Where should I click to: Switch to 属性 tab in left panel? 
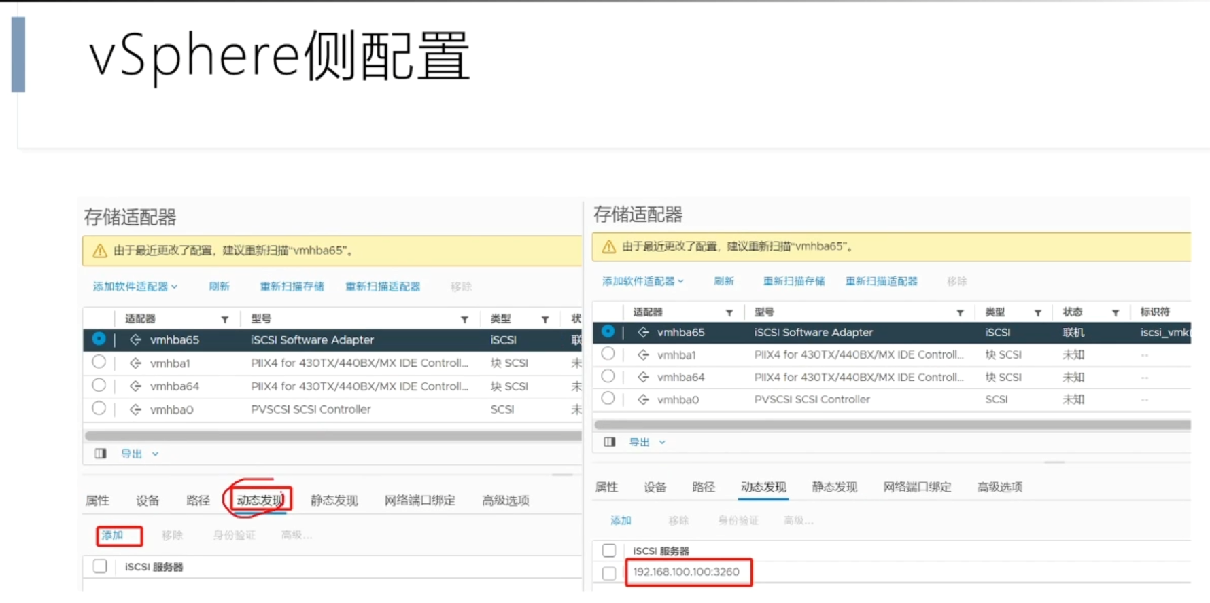97,500
